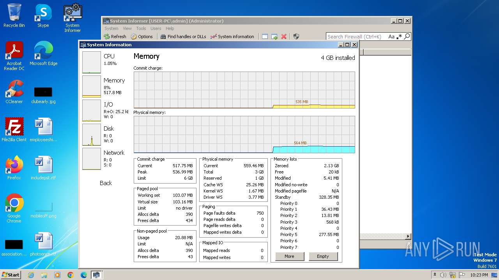This screenshot has width=499, height=280.
Task: Toggle regex search option icon
Action: [399, 37]
